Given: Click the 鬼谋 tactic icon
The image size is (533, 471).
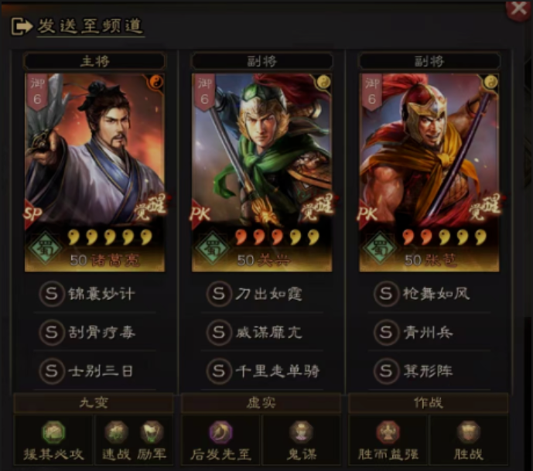Looking at the screenshot, I should [x=301, y=432].
